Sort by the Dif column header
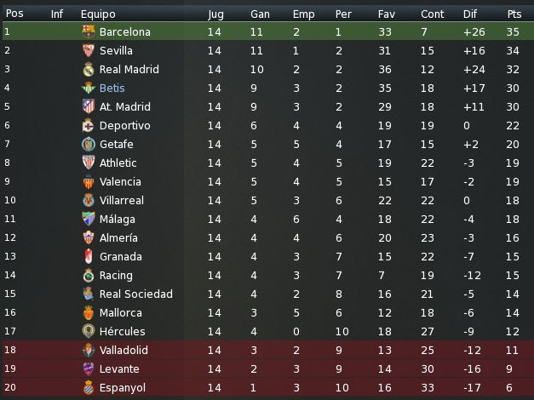 (469, 14)
